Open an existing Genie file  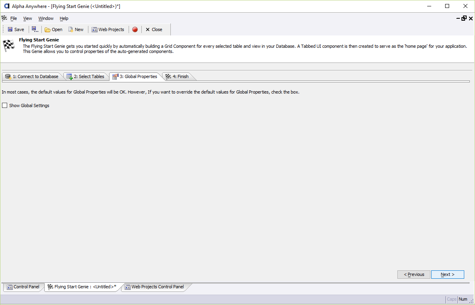coord(53,29)
